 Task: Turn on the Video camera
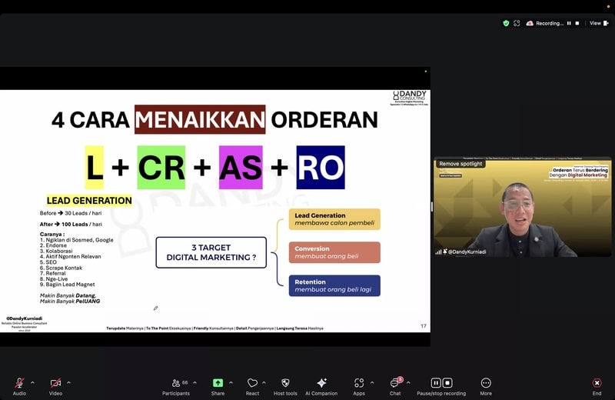coord(55,383)
